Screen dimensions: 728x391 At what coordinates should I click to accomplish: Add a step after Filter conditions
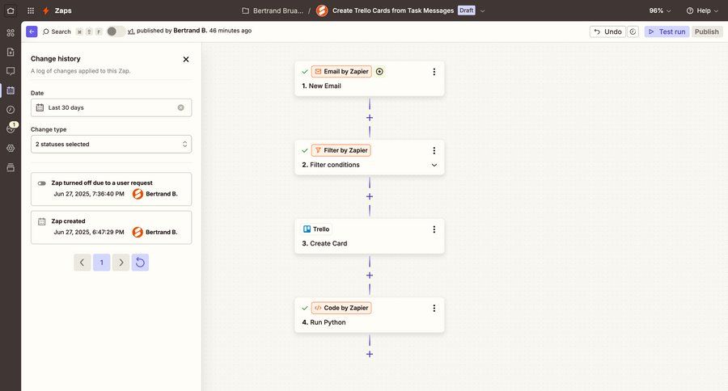coord(370,196)
